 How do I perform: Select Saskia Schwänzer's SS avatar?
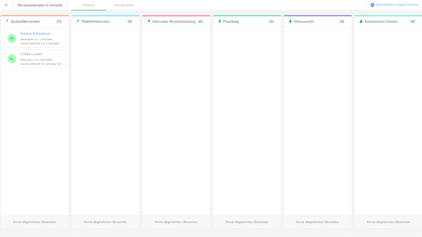(12, 39)
